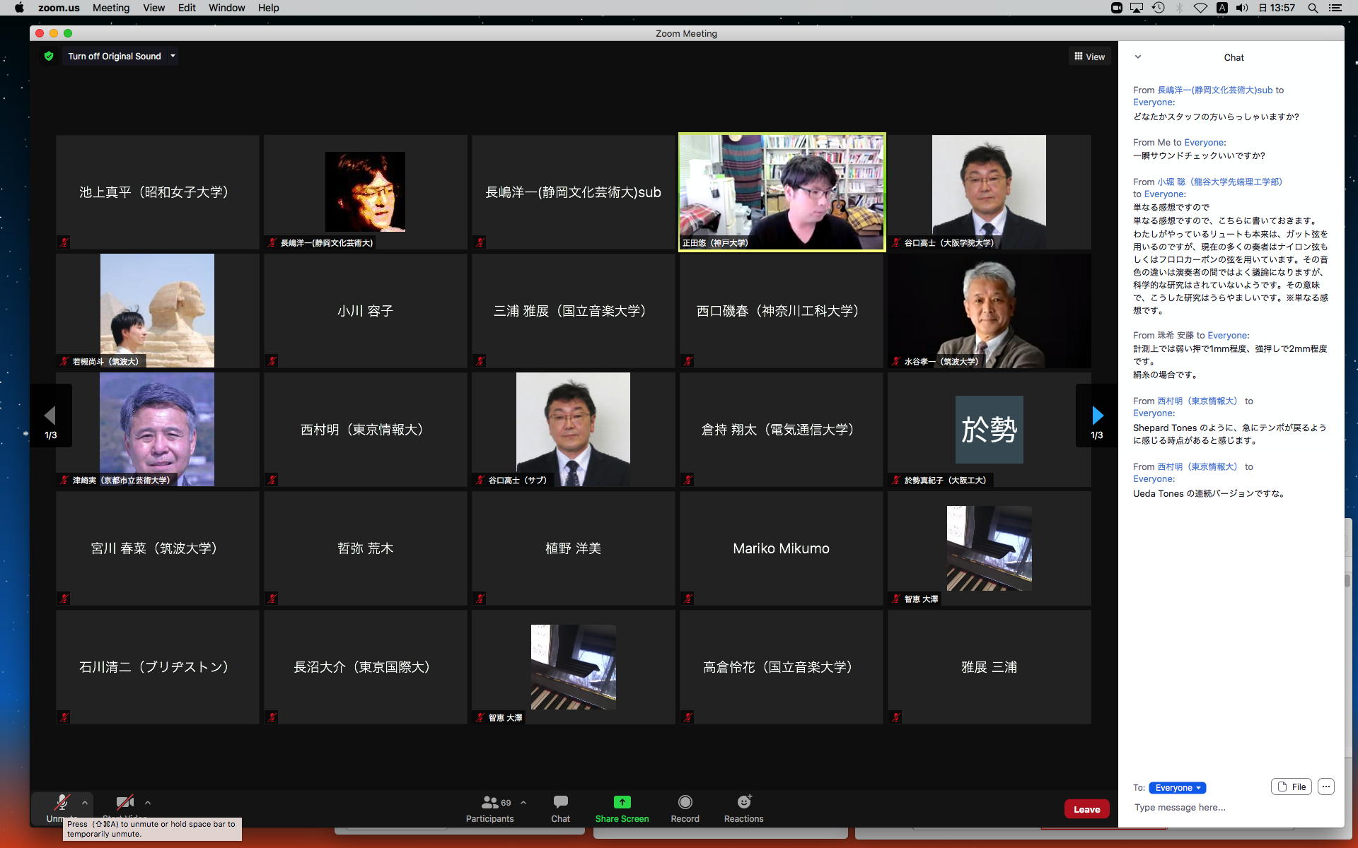Open the Participants panel icon

pyautogui.click(x=489, y=802)
